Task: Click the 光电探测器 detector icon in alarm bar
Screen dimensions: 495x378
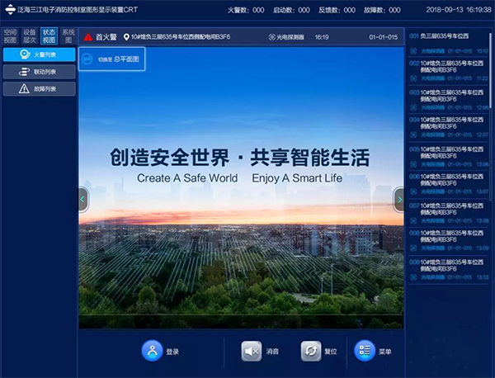Action: click(273, 38)
